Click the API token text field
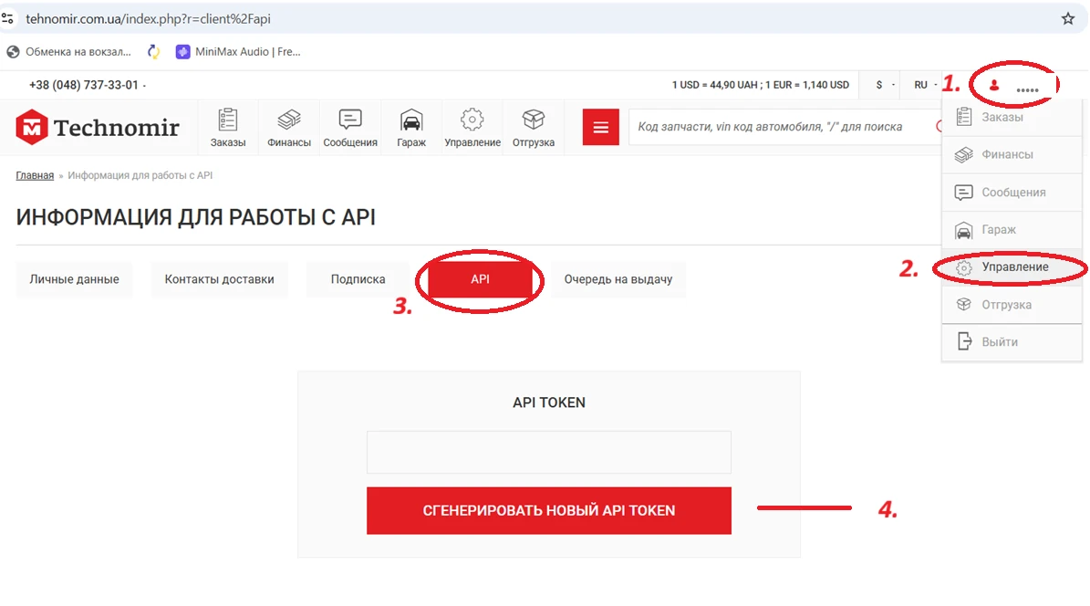The image size is (1090, 606). 549,453
